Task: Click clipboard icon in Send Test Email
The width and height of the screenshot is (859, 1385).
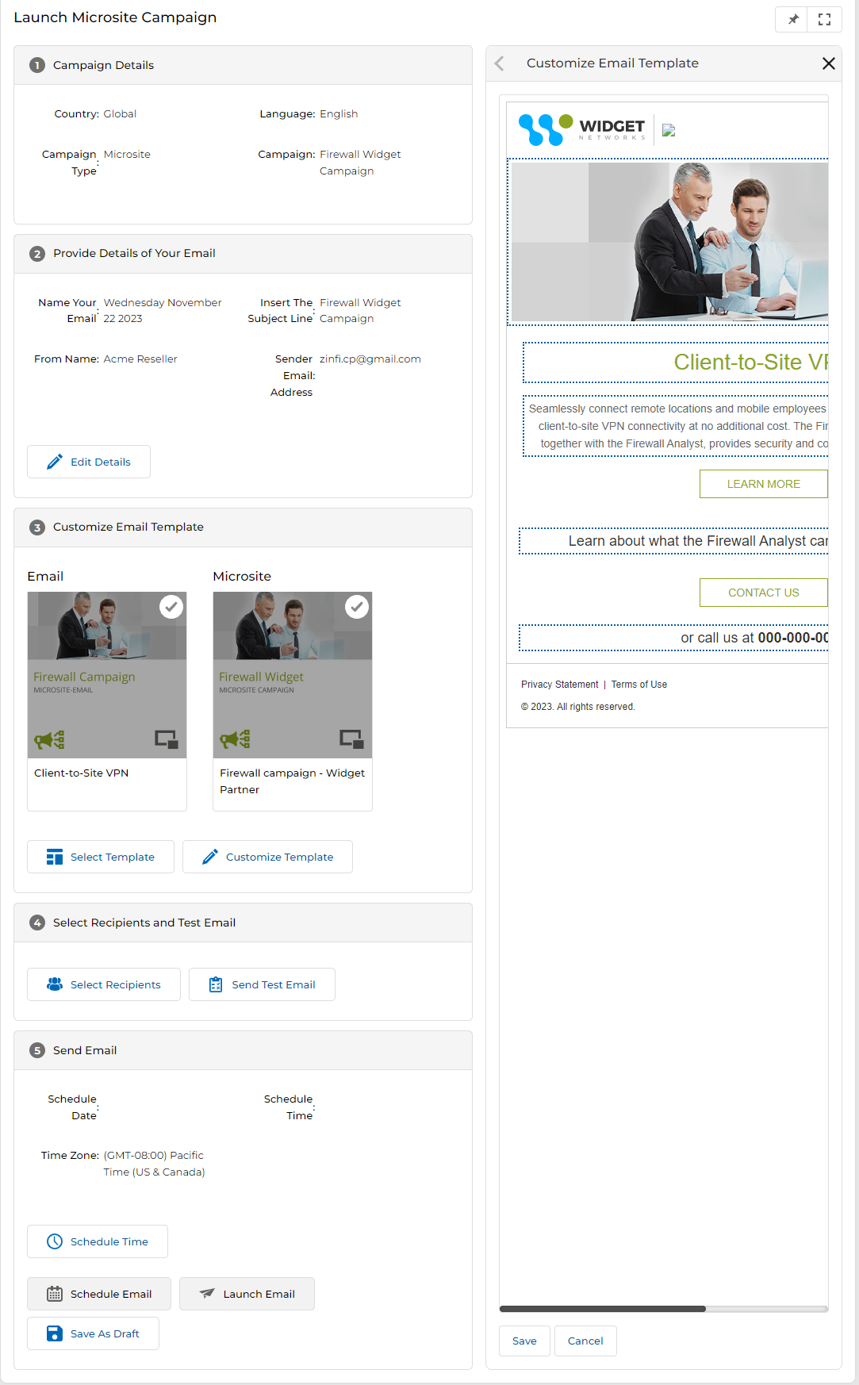Action: (216, 984)
